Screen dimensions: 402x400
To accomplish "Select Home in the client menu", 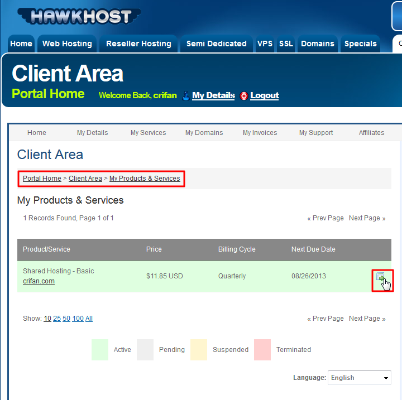I will [x=37, y=132].
